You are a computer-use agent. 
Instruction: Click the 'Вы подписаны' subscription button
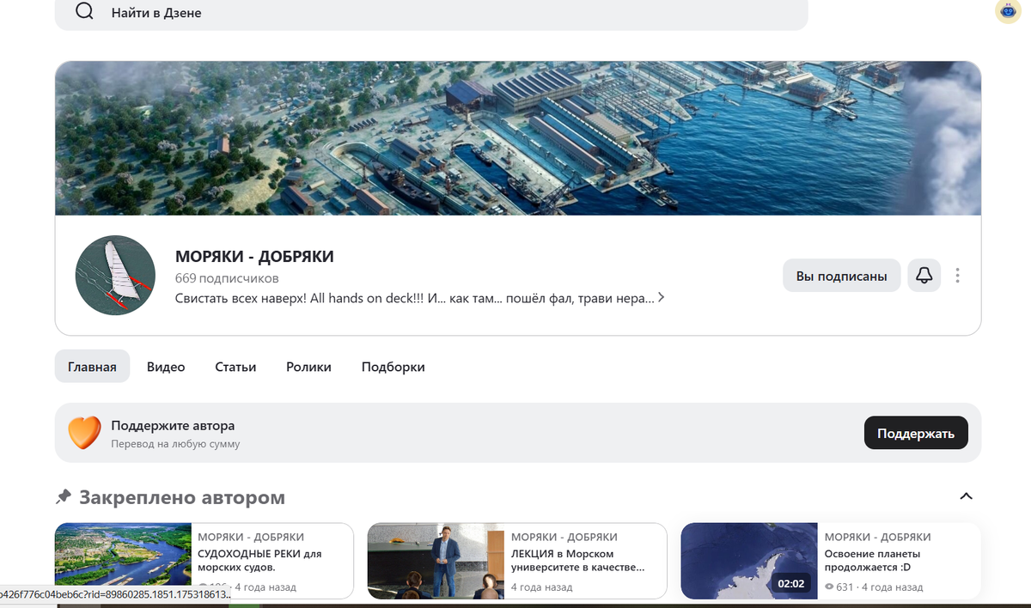coord(841,276)
